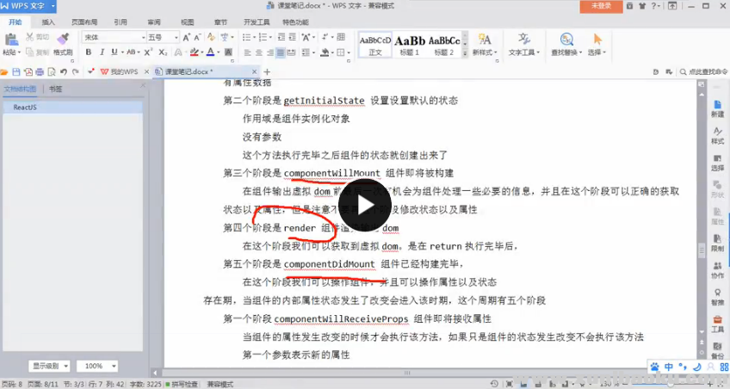Toggle Bold formatting button
This screenshot has width=730, height=389.
[88, 52]
